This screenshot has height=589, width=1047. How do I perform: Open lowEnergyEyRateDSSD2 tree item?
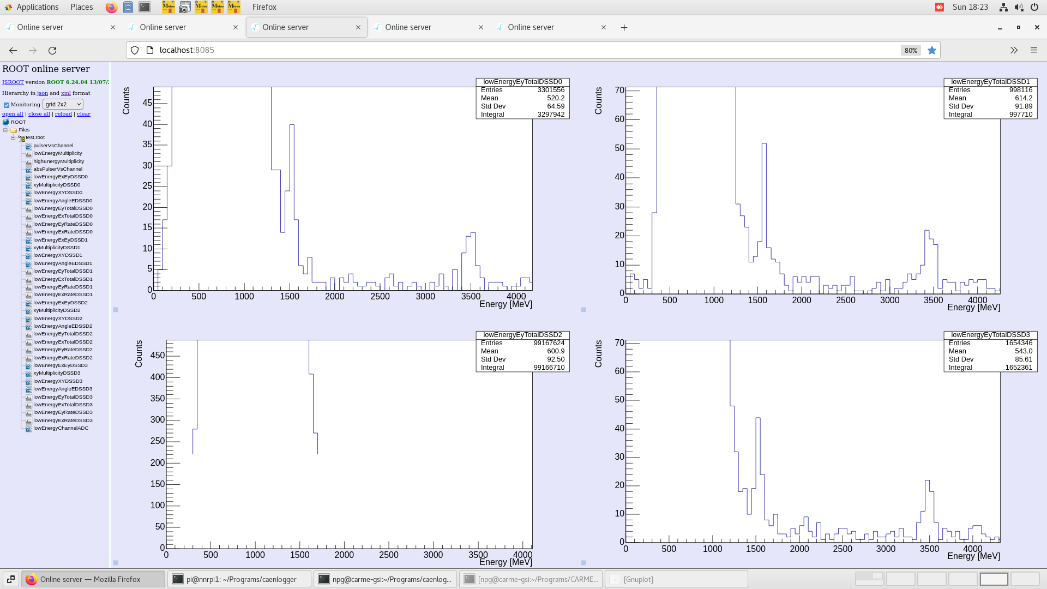click(63, 350)
